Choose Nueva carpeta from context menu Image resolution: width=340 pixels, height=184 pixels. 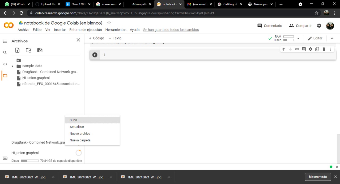(92, 140)
